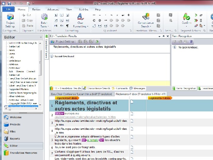This screenshot has width=213, height=160.
Task: Open the File tab
Action: pos(8,9)
